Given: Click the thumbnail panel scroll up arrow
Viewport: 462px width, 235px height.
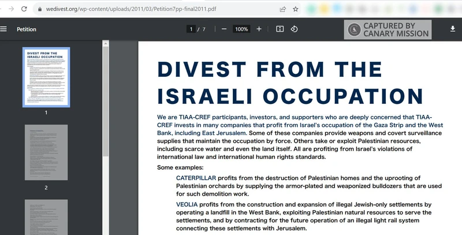Looking at the screenshot, I should (x=106, y=43).
